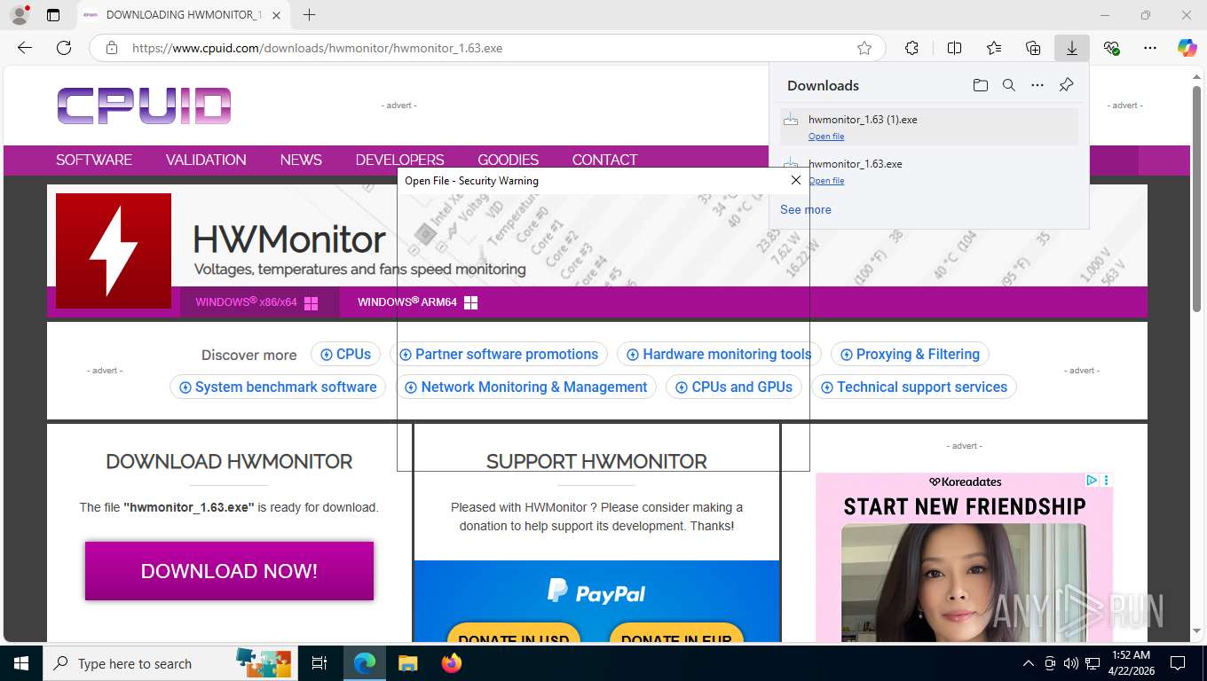1207x681 pixels.
Task: Open Downloads panel more options
Action: [1037, 85]
